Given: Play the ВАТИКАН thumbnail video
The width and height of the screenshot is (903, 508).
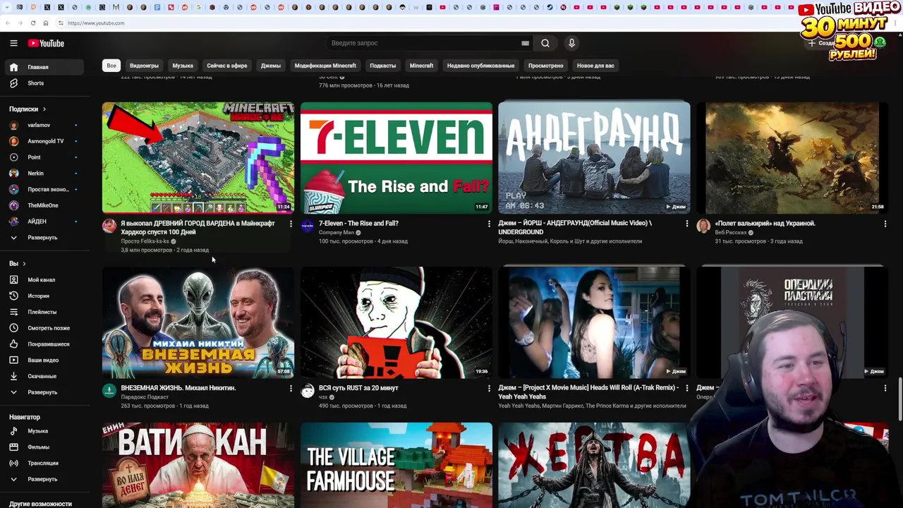Looking at the screenshot, I should coord(198,465).
